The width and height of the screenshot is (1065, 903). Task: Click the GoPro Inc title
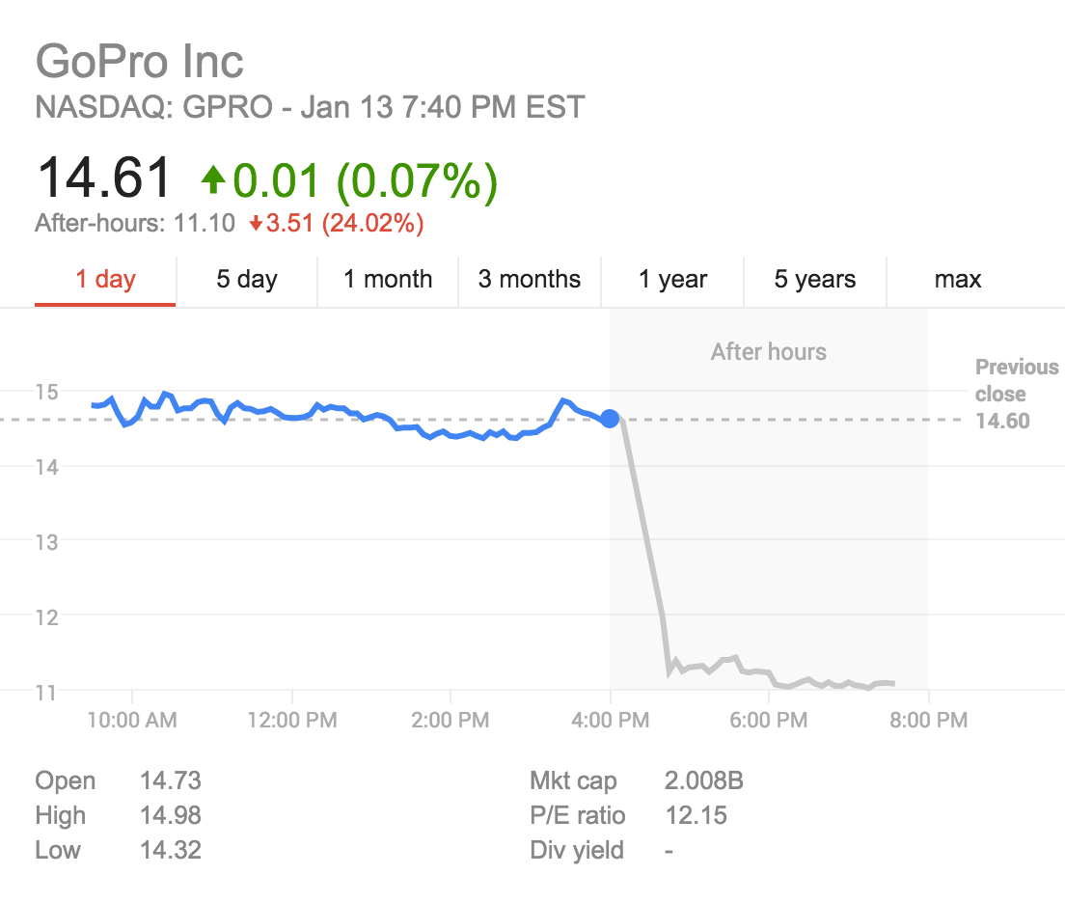tap(139, 61)
